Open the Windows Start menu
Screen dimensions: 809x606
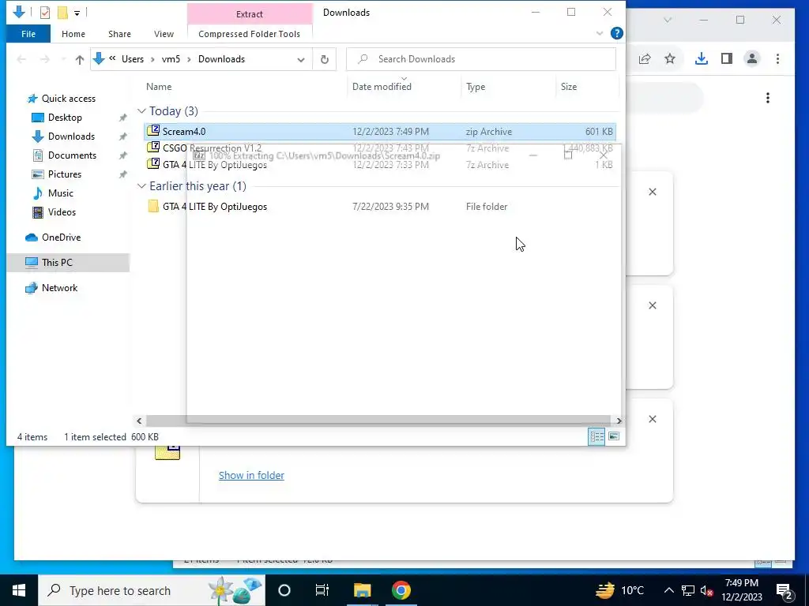(19, 590)
